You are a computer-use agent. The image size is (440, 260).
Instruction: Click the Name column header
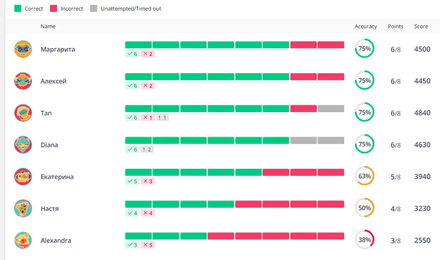48,26
